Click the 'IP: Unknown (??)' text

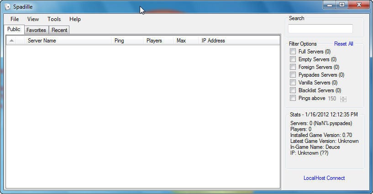[x=309, y=153]
